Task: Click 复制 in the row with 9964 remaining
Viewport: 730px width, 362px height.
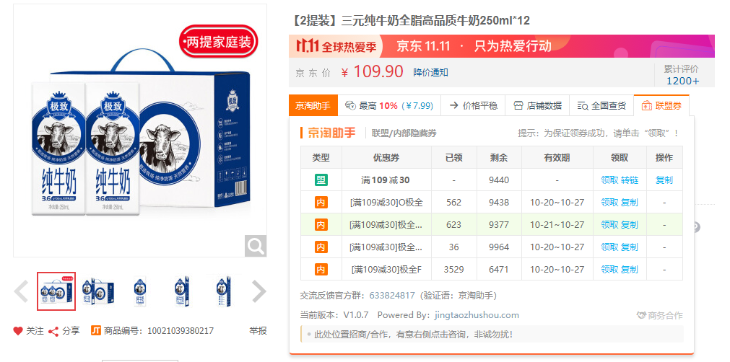Action: click(x=630, y=247)
